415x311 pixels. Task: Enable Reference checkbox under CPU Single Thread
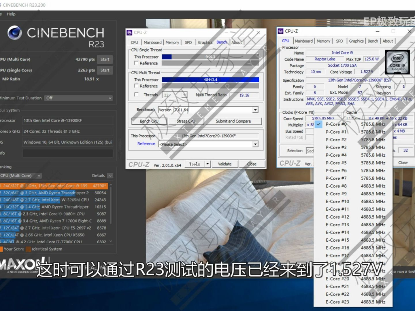pyautogui.click(x=137, y=63)
